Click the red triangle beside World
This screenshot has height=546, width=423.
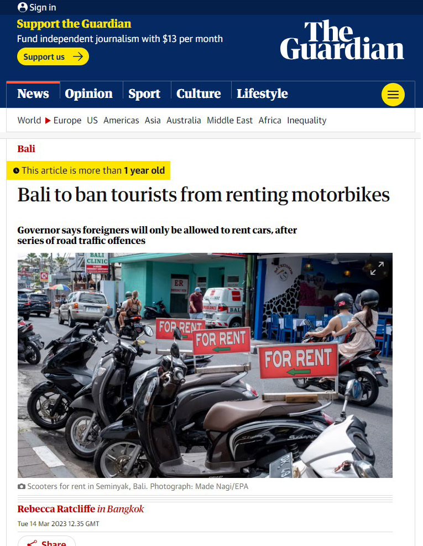click(48, 121)
